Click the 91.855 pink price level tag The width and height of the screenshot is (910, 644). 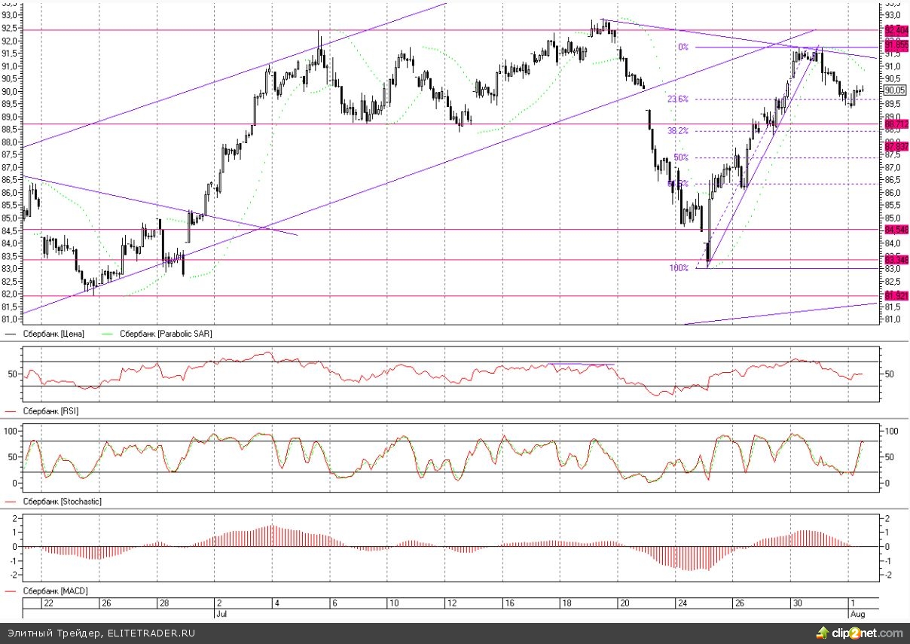click(x=895, y=45)
